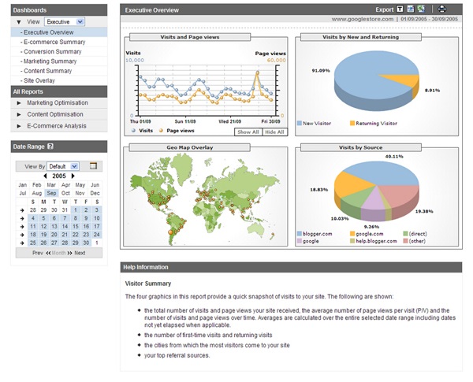Select week arrow for row starting 25
Viewport: 473px width, 382px height.
22,243
